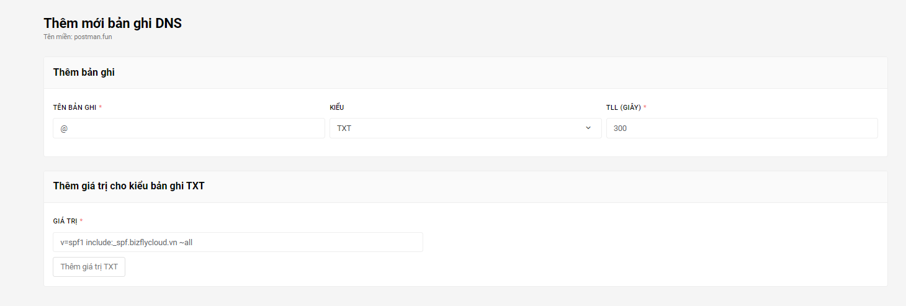This screenshot has width=906, height=306.
Task: Focus the TÊN BẢN GHI field containing @
Action: point(189,128)
